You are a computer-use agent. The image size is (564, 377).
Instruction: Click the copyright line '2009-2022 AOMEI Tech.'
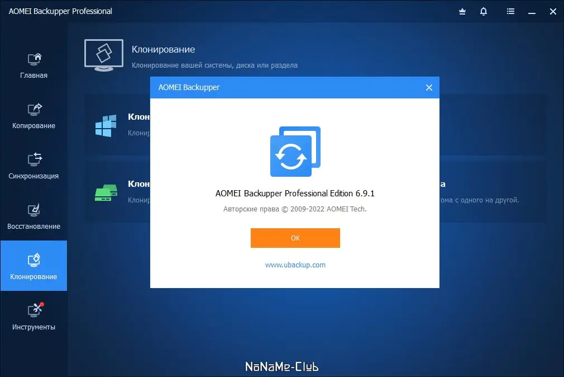click(328, 209)
